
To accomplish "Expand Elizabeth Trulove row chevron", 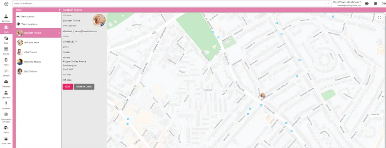I will click(60, 33).
